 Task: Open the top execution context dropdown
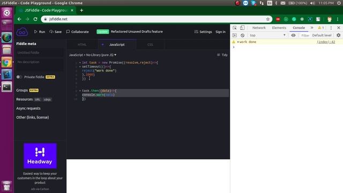click(268, 35)
